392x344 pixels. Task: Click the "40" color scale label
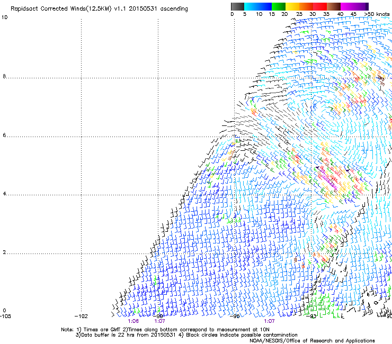click(340, 14)
